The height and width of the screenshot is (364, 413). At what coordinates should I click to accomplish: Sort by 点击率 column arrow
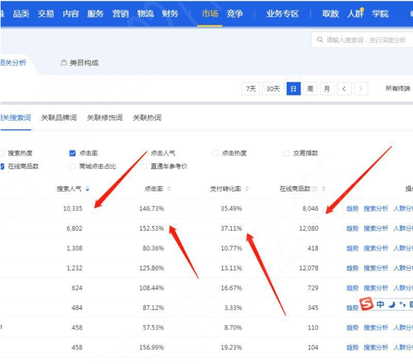coord(169,189)
